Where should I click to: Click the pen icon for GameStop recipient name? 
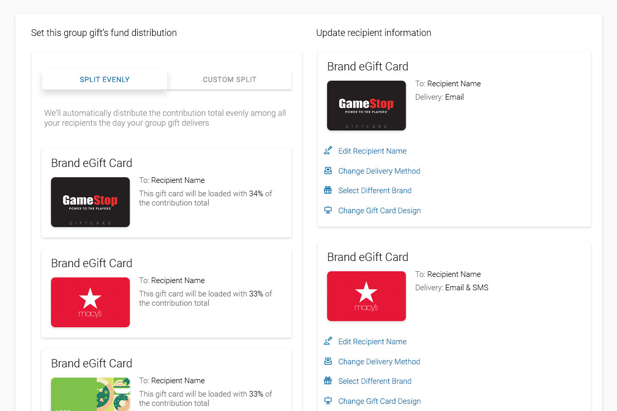coord(328,151)
